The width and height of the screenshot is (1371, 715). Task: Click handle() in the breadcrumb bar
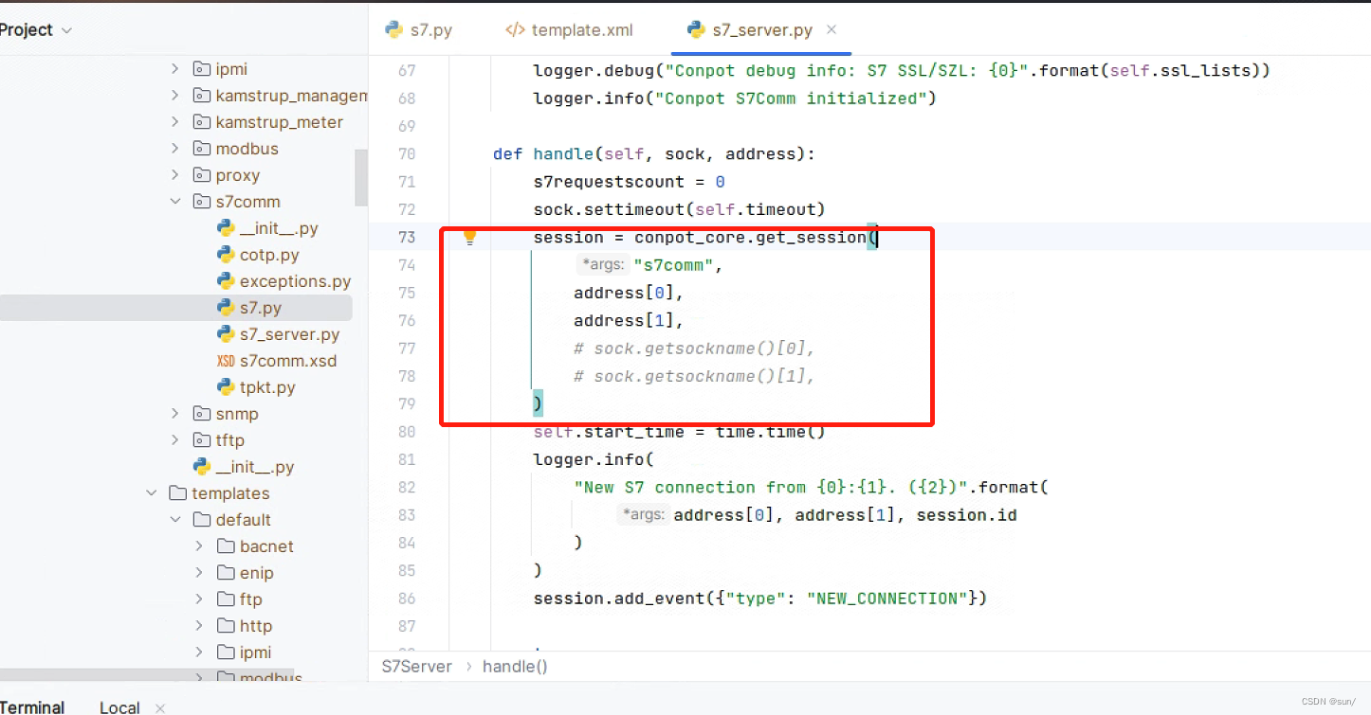coord(515,666)
